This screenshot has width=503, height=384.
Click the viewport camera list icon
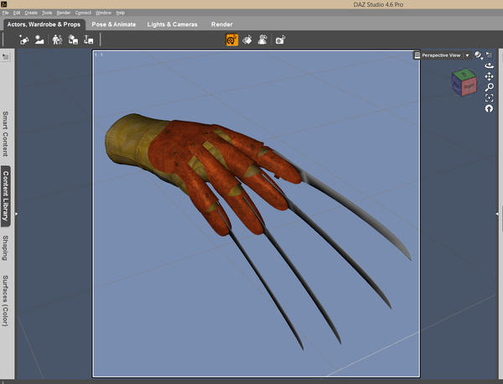[417, 55]
